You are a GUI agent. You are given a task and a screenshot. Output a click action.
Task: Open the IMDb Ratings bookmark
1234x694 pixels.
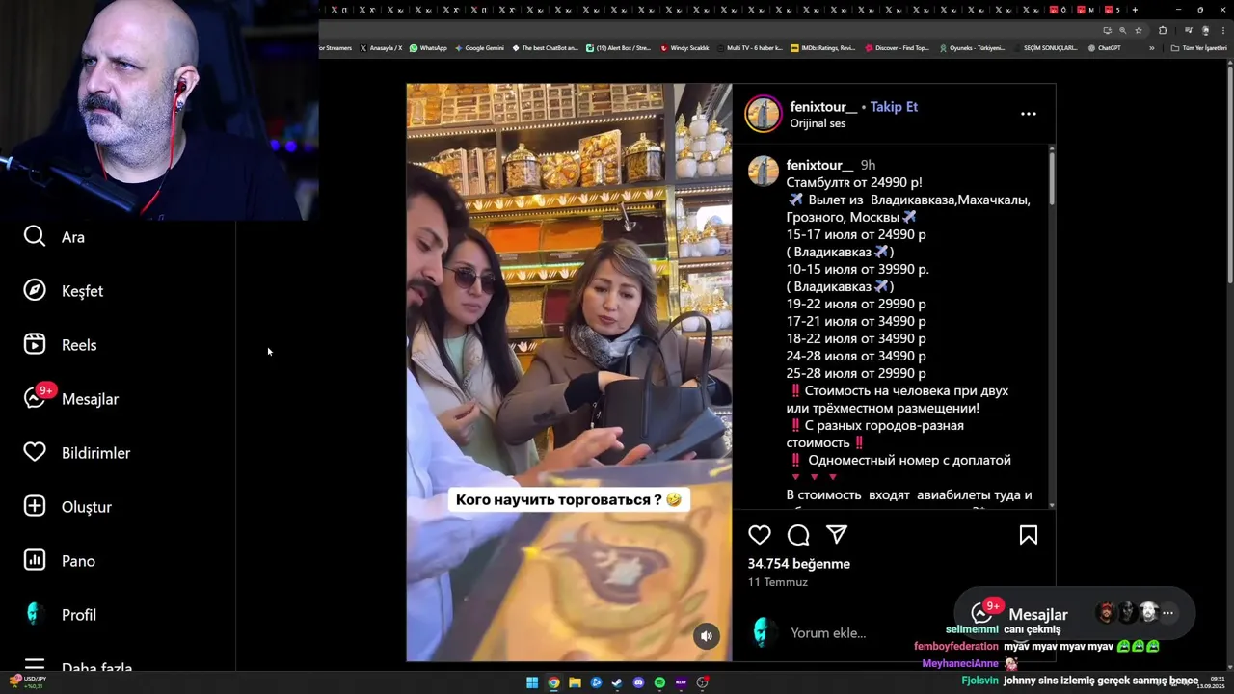pyautogui.click(x=822, y=47)
